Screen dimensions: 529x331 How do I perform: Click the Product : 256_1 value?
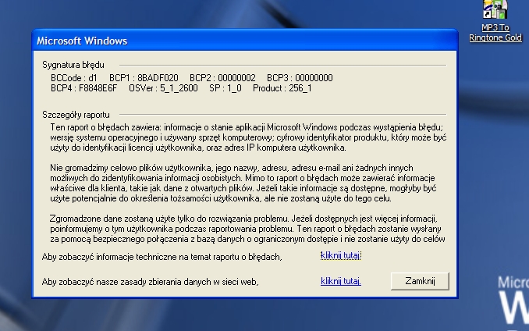[282, 88]
